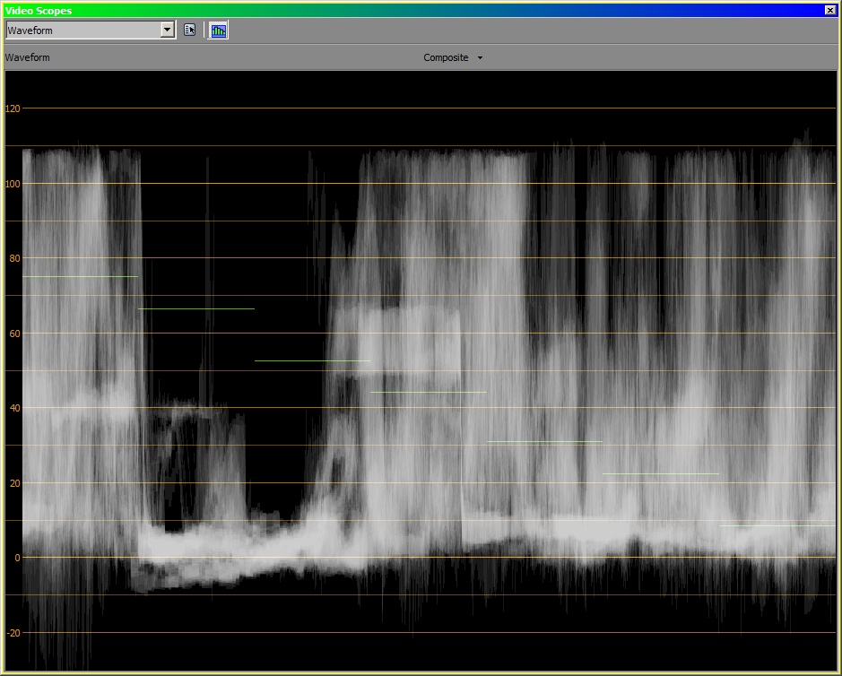The height and width of the screenshot is (676, 842).
Task: Open the Composite channel dropdown
Action: (447, 57)
